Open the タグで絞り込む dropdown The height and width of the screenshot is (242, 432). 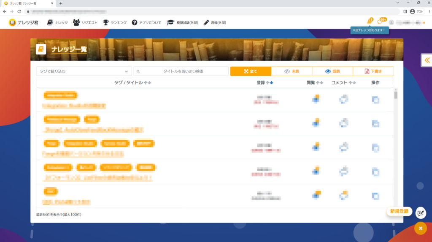click(x=84, y=72)
